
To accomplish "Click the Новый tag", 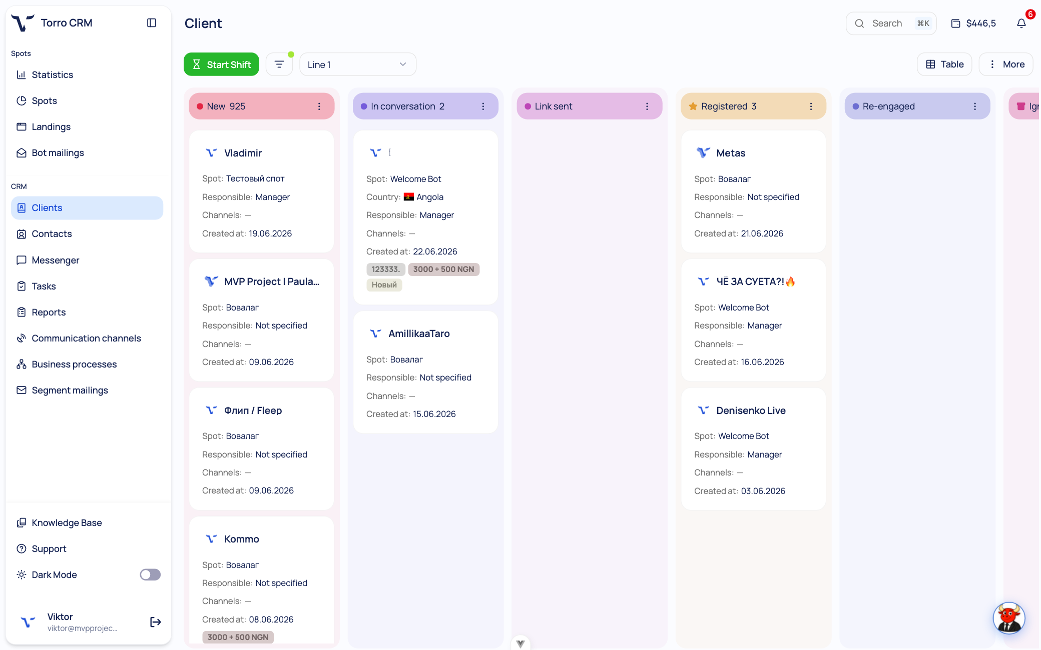I will 384,285.
